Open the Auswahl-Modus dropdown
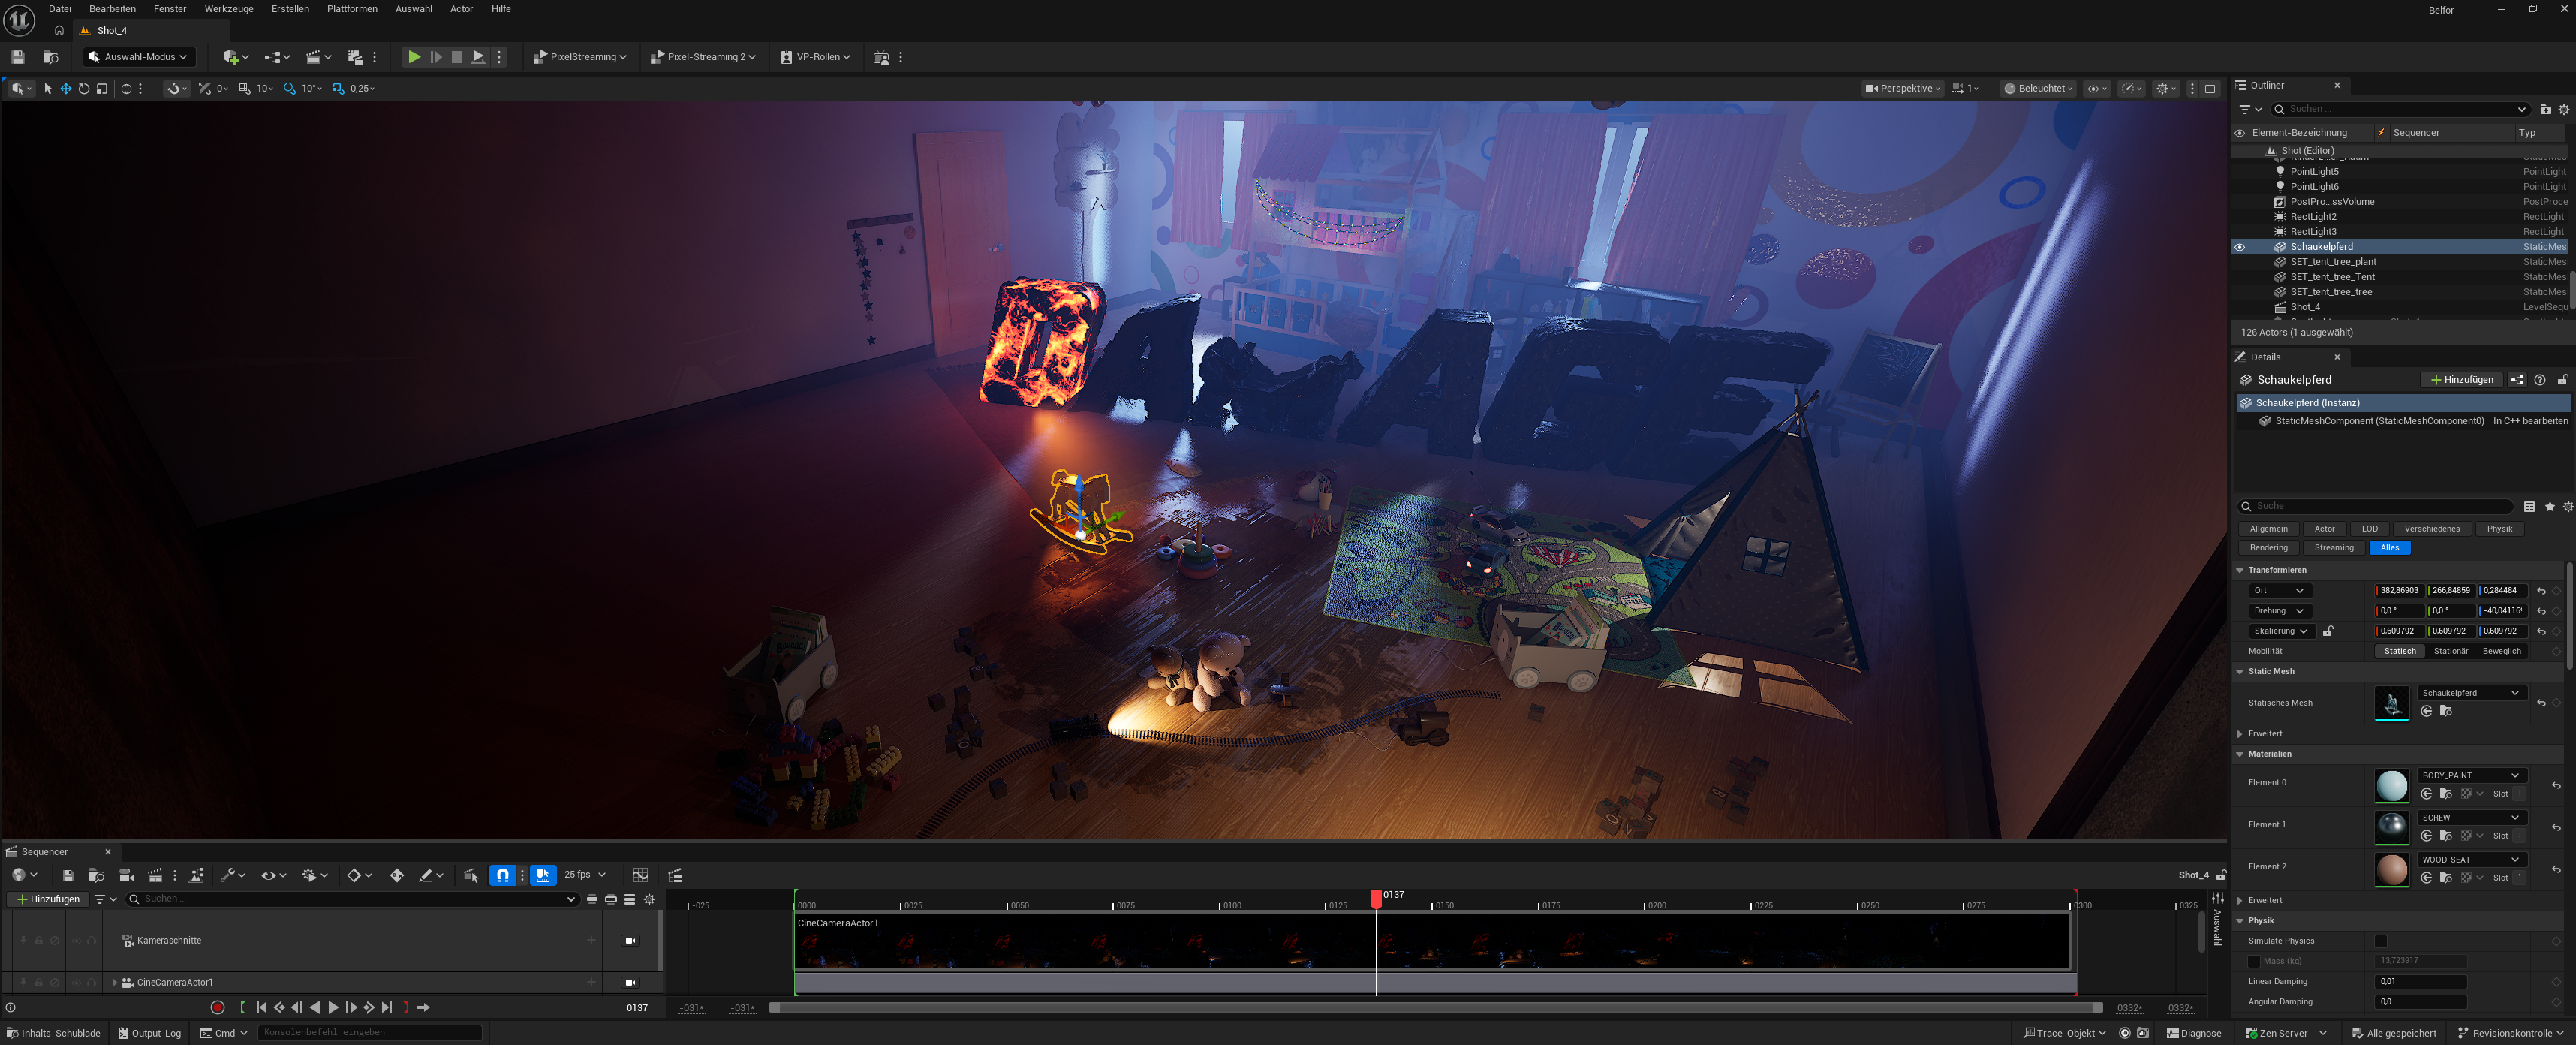2576x1045 pixels. point(139,57)
